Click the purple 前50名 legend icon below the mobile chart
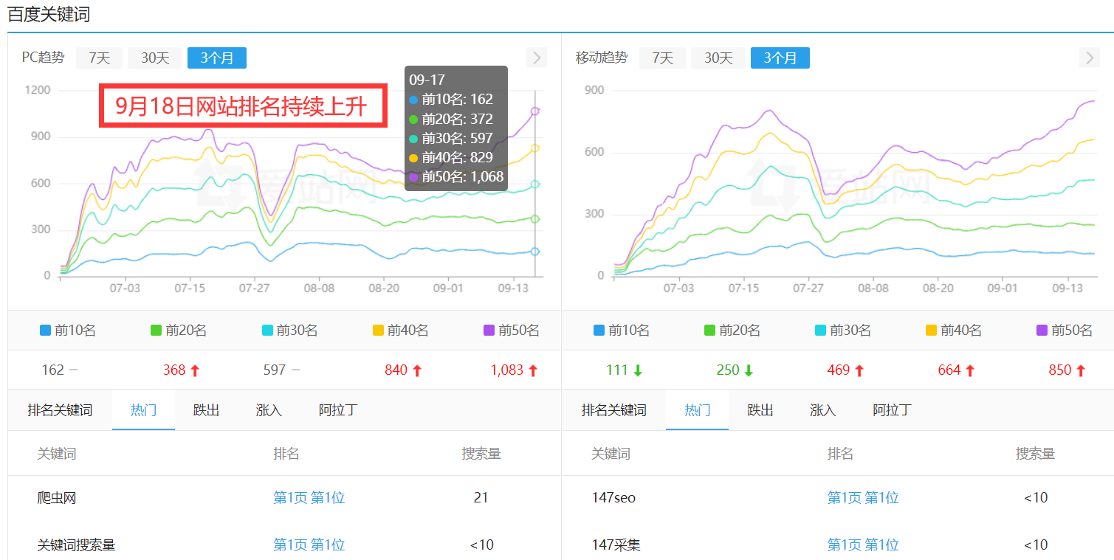 tap(1043, 330)
